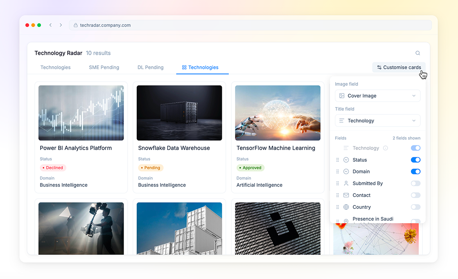This screenshot has width=458, height=279.
Task: Click the Country globe icon
Action: [x=346, y=207]
